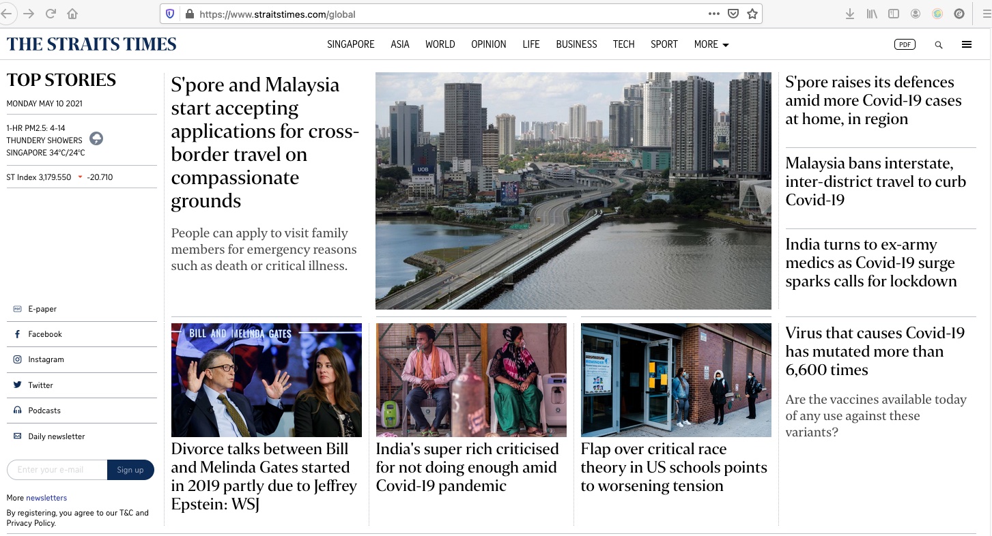The image size is (992, 536).
Task: Open page actions three-dot menu
Action: (x=713, y=14)
